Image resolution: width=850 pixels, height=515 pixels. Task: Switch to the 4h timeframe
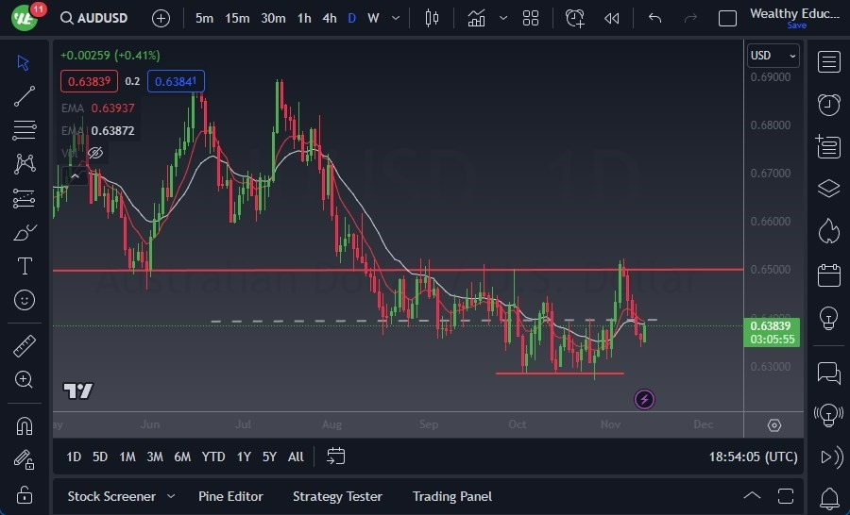click(x=329, y=19)
